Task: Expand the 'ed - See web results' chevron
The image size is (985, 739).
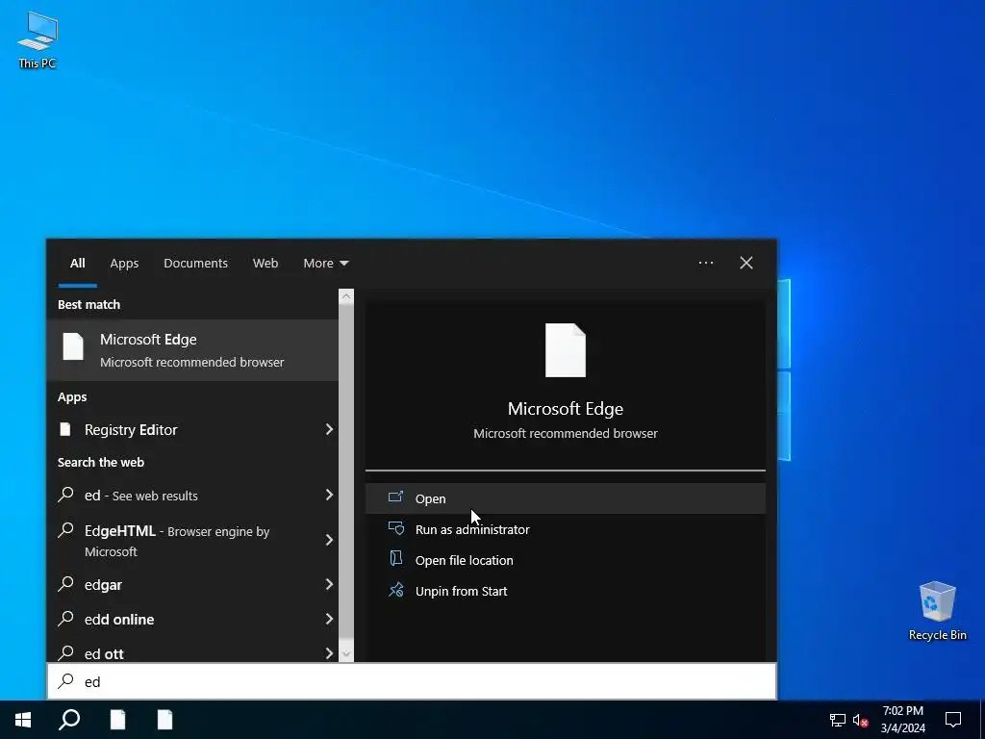Action: click(x=329, y=496)
